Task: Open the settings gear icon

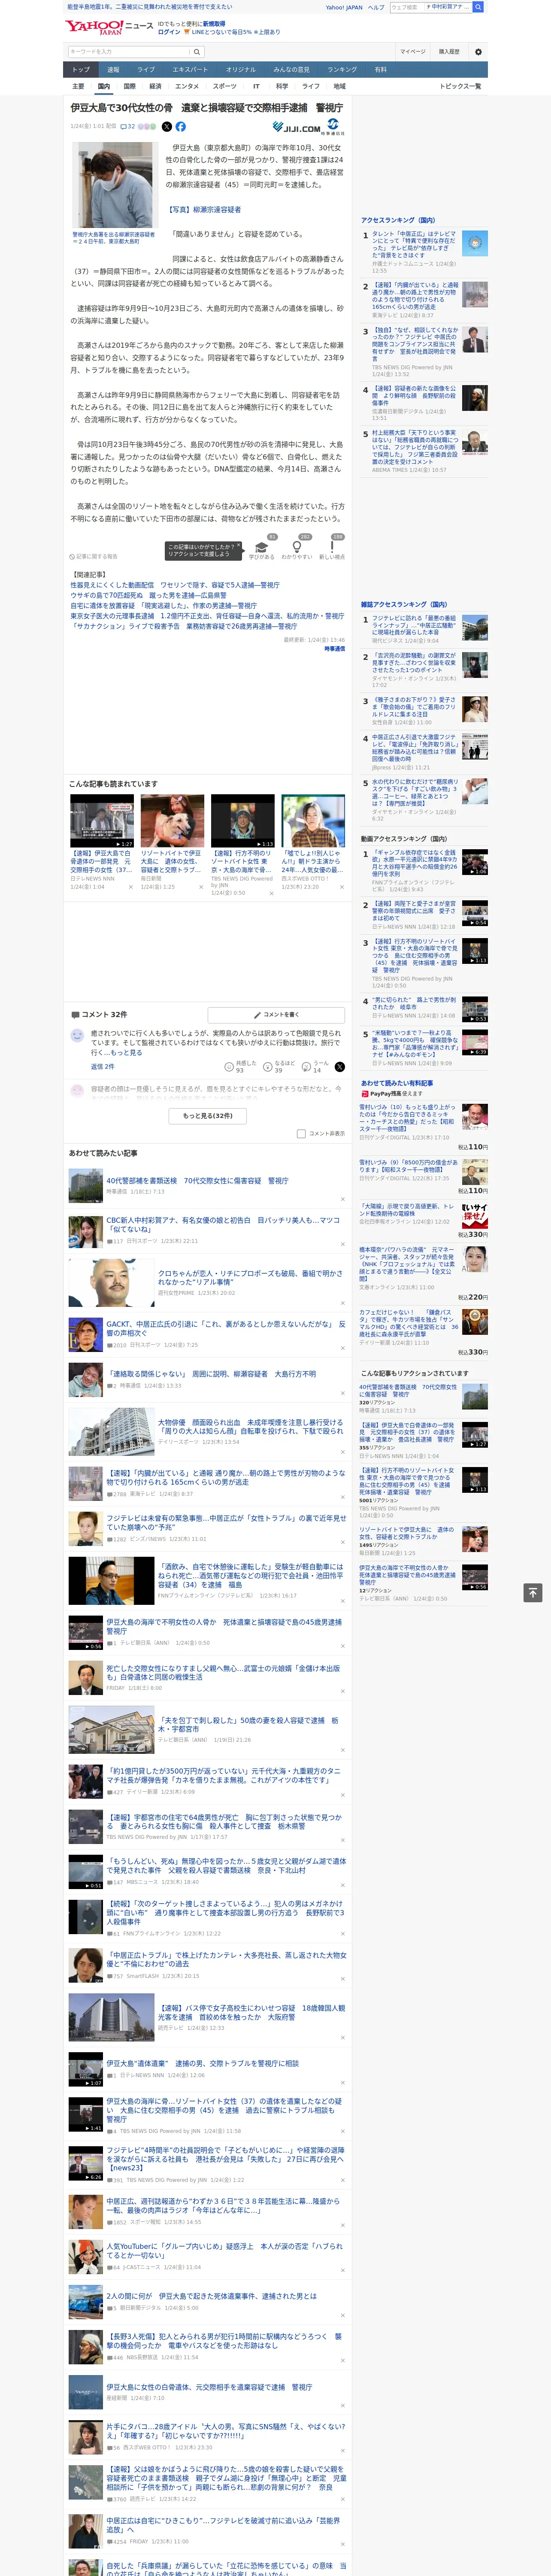Action: 478,52
